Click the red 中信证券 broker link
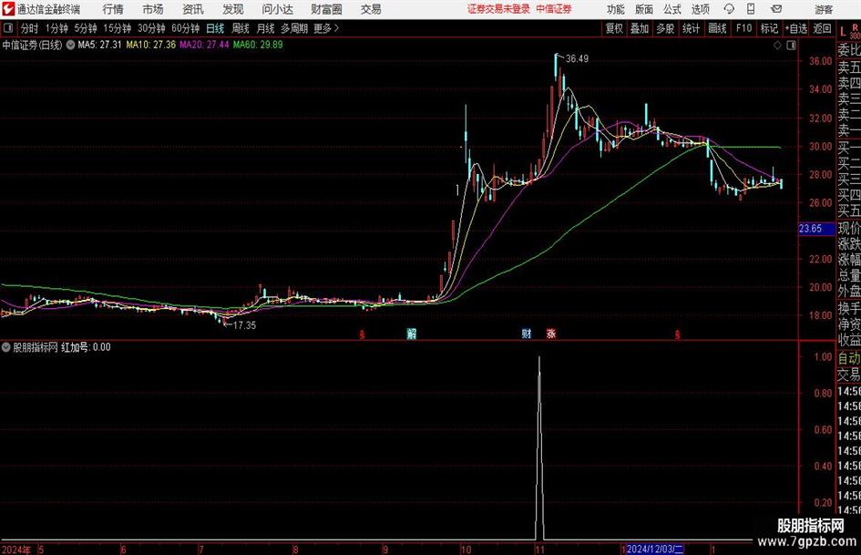 [x=554, y=9]
